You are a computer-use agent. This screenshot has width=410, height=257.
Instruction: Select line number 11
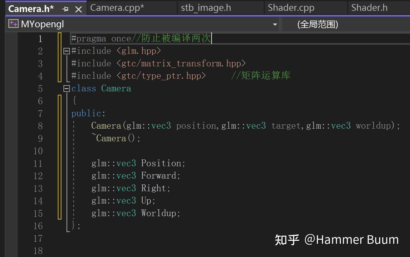38,163
